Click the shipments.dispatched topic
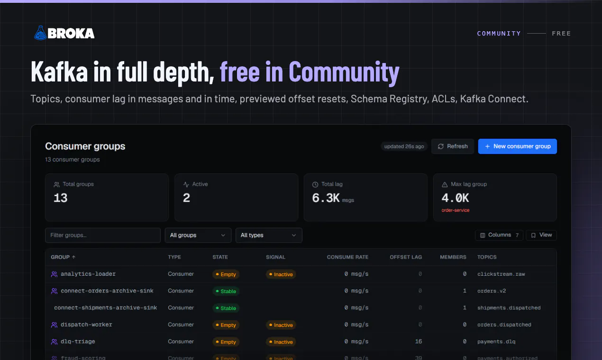The width and height of the screenshot is (602, 360). 509,308
